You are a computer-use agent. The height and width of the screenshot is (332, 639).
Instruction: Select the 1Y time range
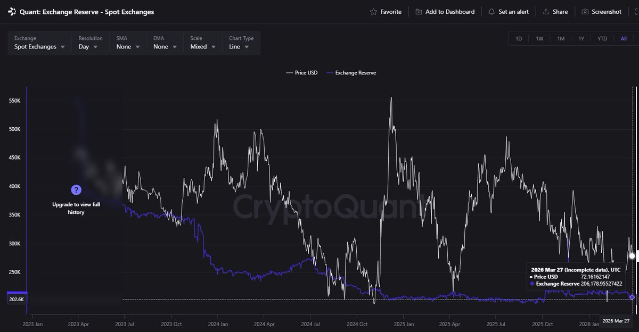581,38
